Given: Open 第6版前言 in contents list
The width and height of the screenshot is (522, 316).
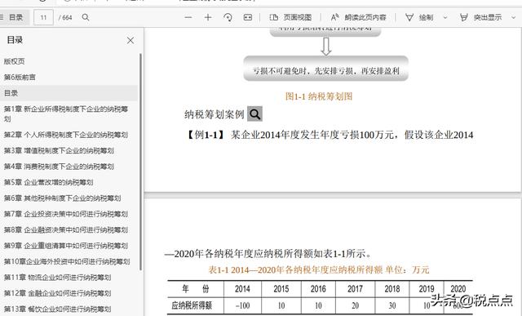Looking at the screenshot, I should point(20,78).
